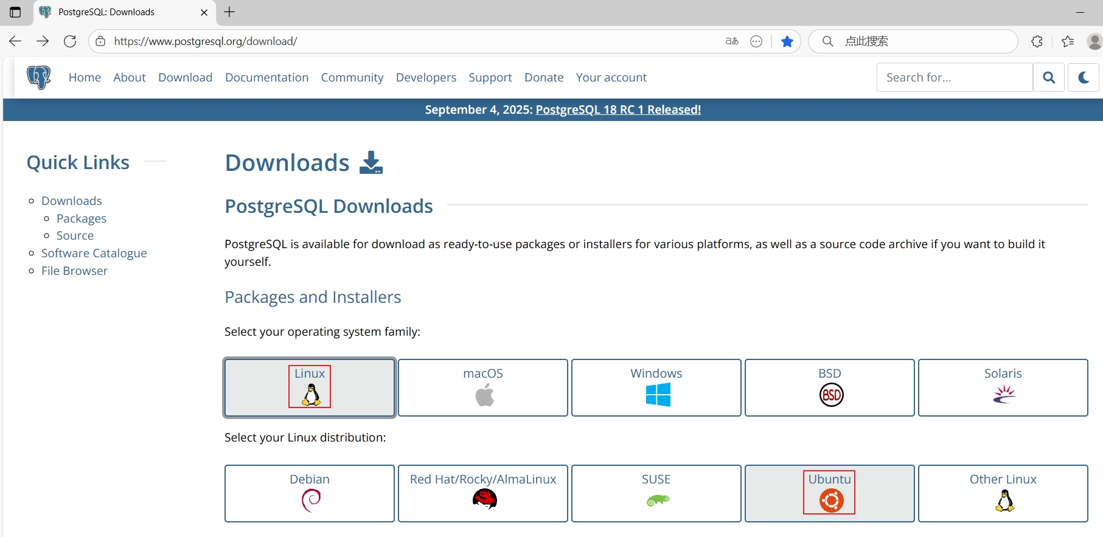Click the Quick Links heading
Image resolution: width=1103 pixels, height=537 pixels.
click(78, 162)
